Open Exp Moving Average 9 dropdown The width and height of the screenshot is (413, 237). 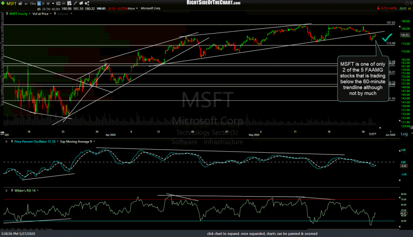[94, 142]
